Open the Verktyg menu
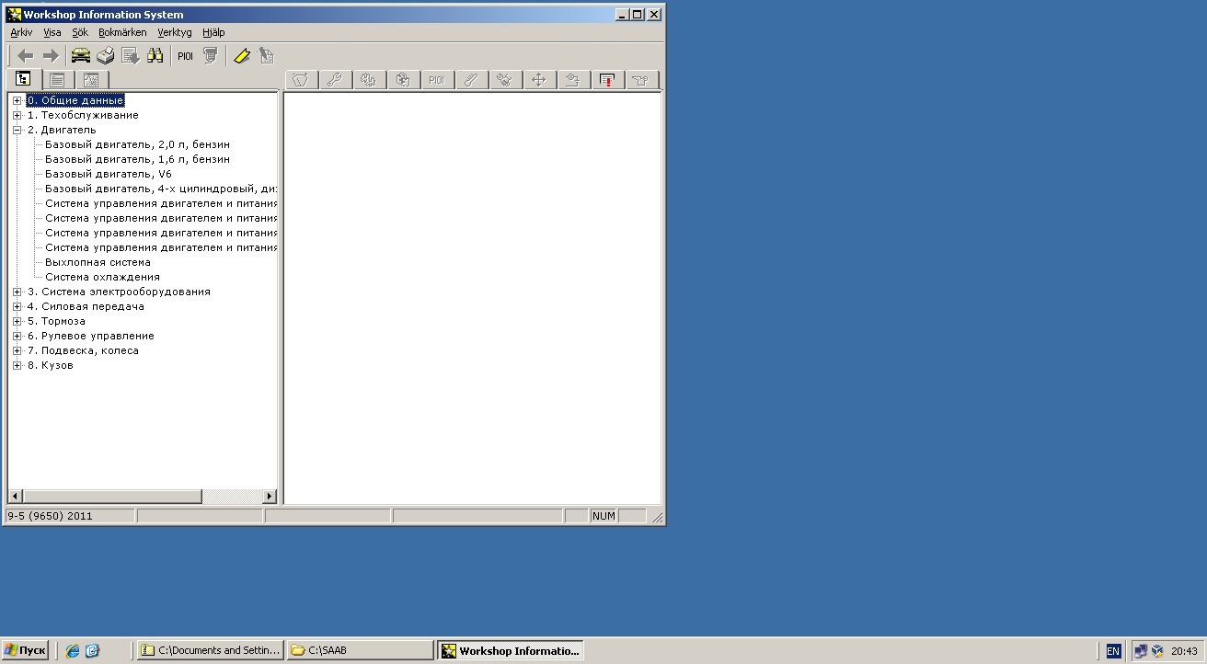1207x664 pixels. [175, 32]
